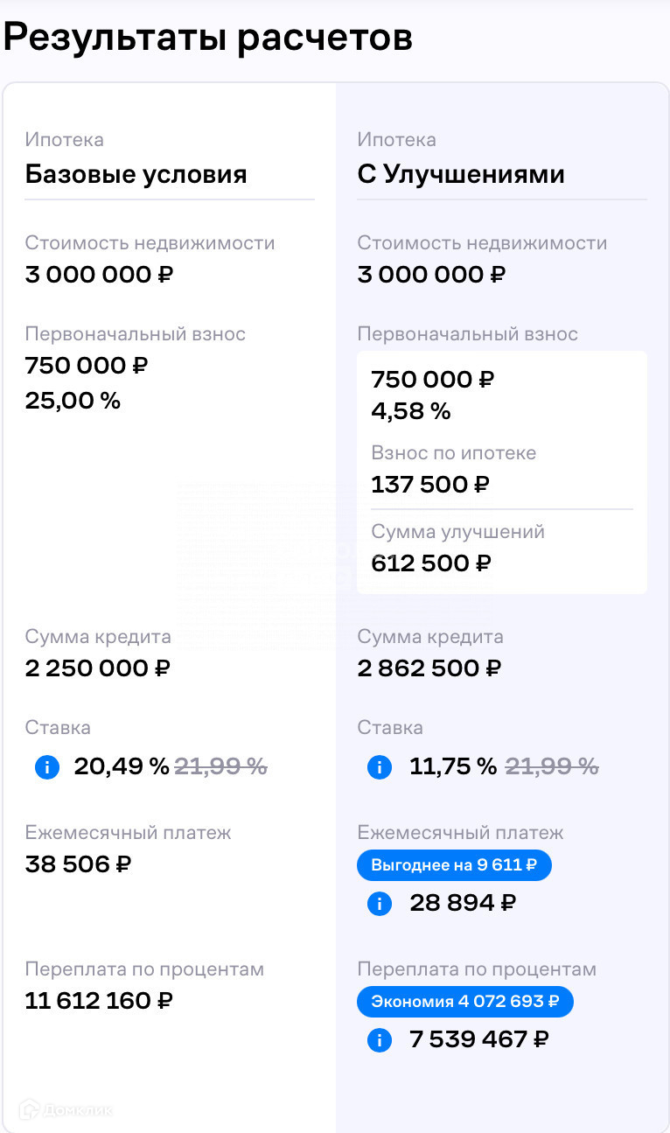
Task: Click the 2 250 000 ₽ loan amount
Action: pos(98,668)
